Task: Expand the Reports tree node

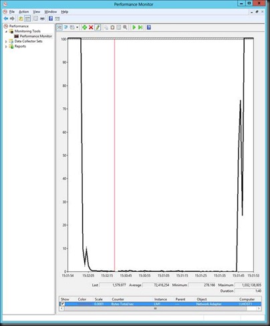Action: 6,46
